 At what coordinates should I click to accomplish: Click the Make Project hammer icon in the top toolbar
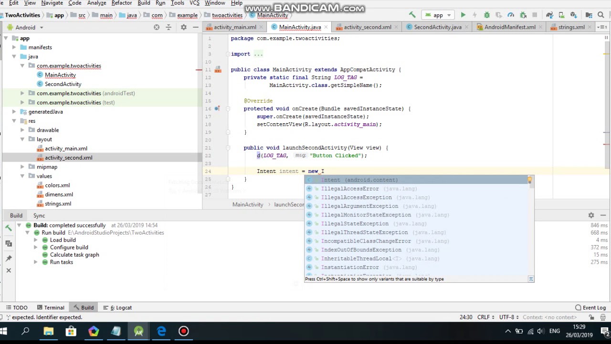pos(412,15)
